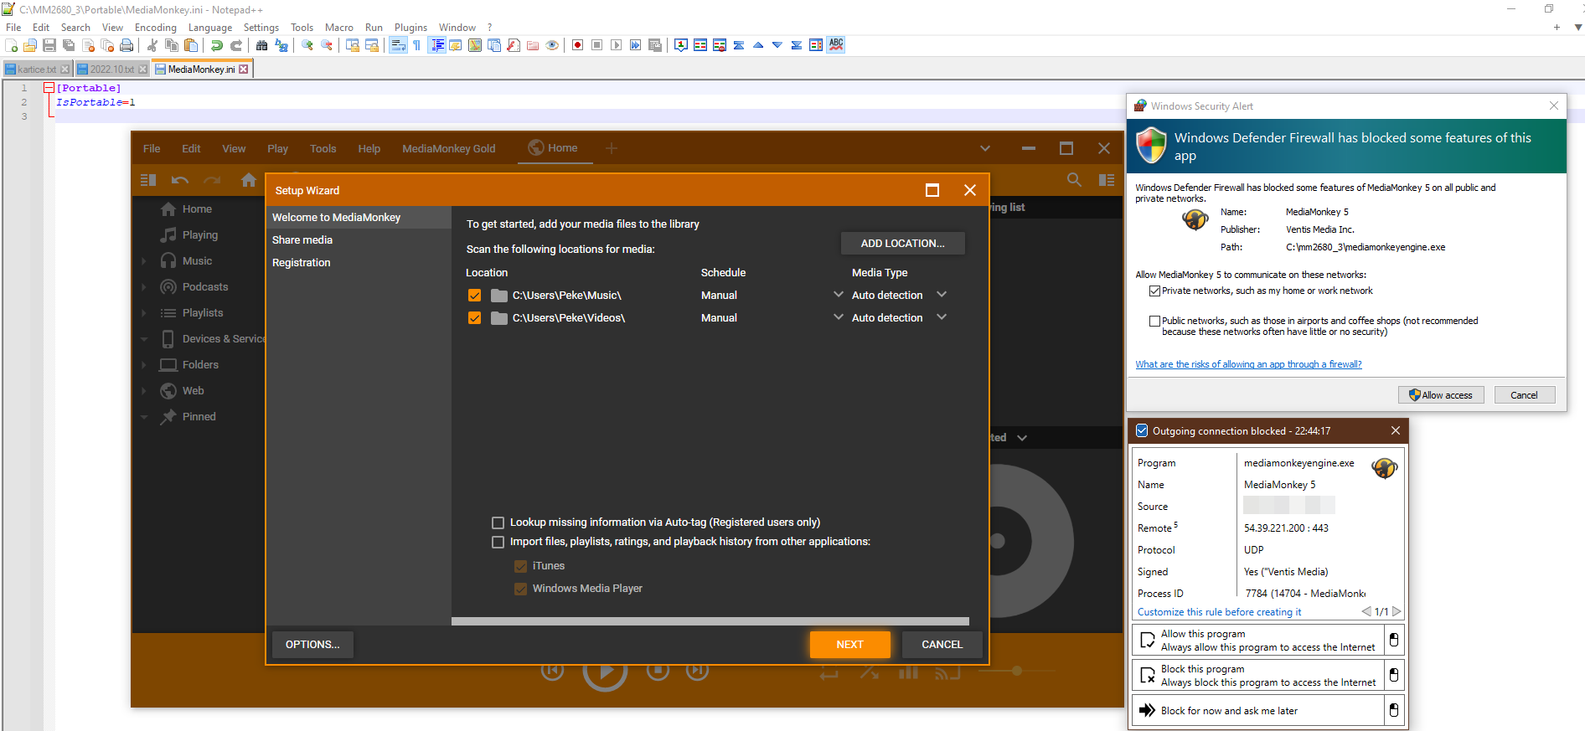Adjust the MediaMonkey volume slider
1585x731 pixels.
1016,671
